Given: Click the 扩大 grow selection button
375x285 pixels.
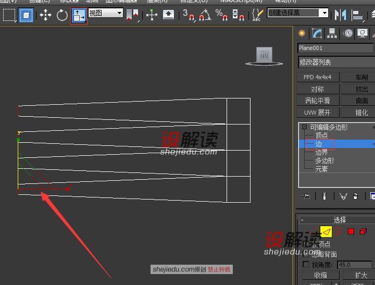Looking at the screenshot, I should click(x=359, y=275).
